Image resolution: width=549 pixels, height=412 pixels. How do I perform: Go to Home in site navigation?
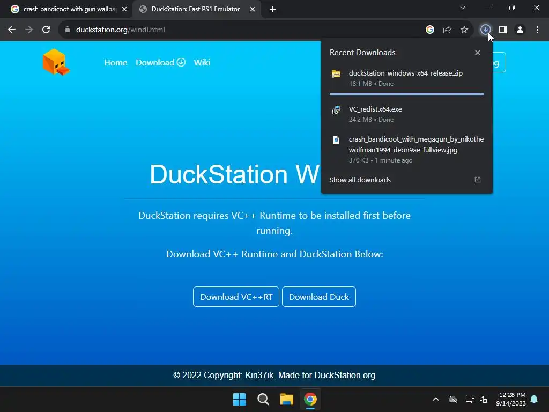(x=116, y=62)
